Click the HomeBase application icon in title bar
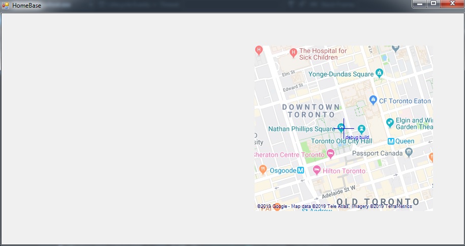Image resolution: width=465 pixels, height=246 pixels. (x=6, y=6)
